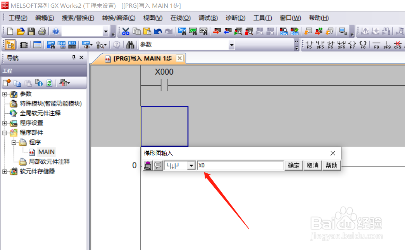Image resolution: width=405 pixels, height=250 pixels.
Task: Paste using the clipboard icon
Action: (147, 31)
